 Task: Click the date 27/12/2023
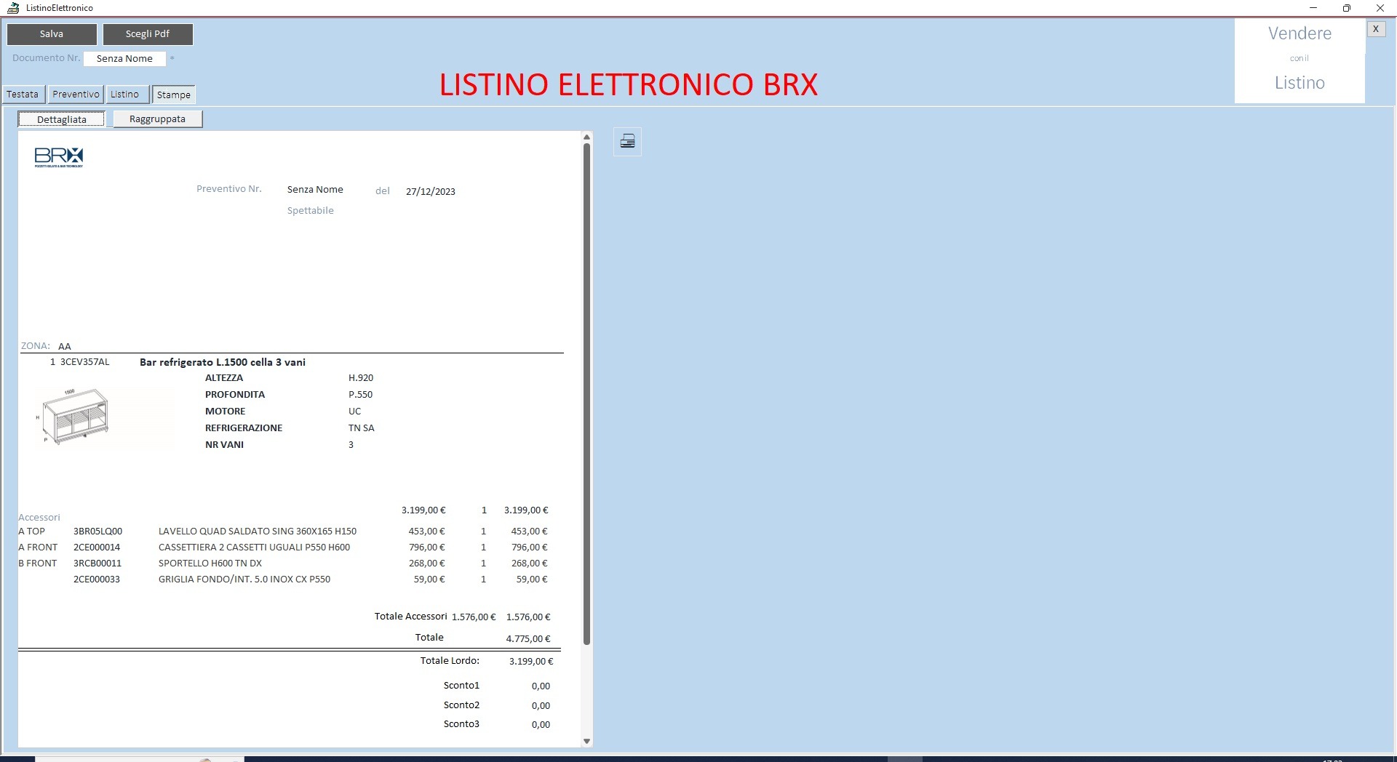pos(431,192)
